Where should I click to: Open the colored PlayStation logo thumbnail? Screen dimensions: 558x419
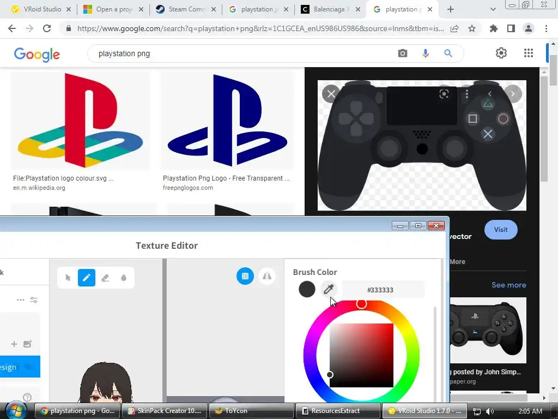[80, 121]
